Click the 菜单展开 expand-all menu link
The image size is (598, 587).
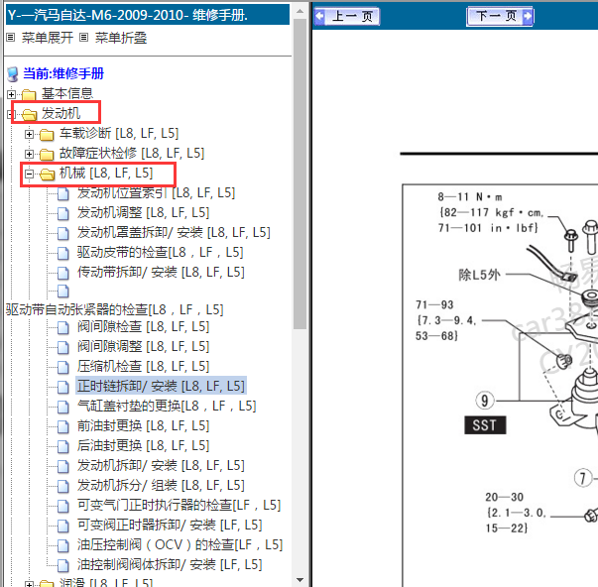click(48, 38)
